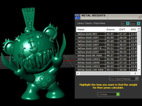This screenshot has height=106, width=142.
Task: Click the horizontal scroll right arrow
Action: pyautogui.click(x=135, y=73)
